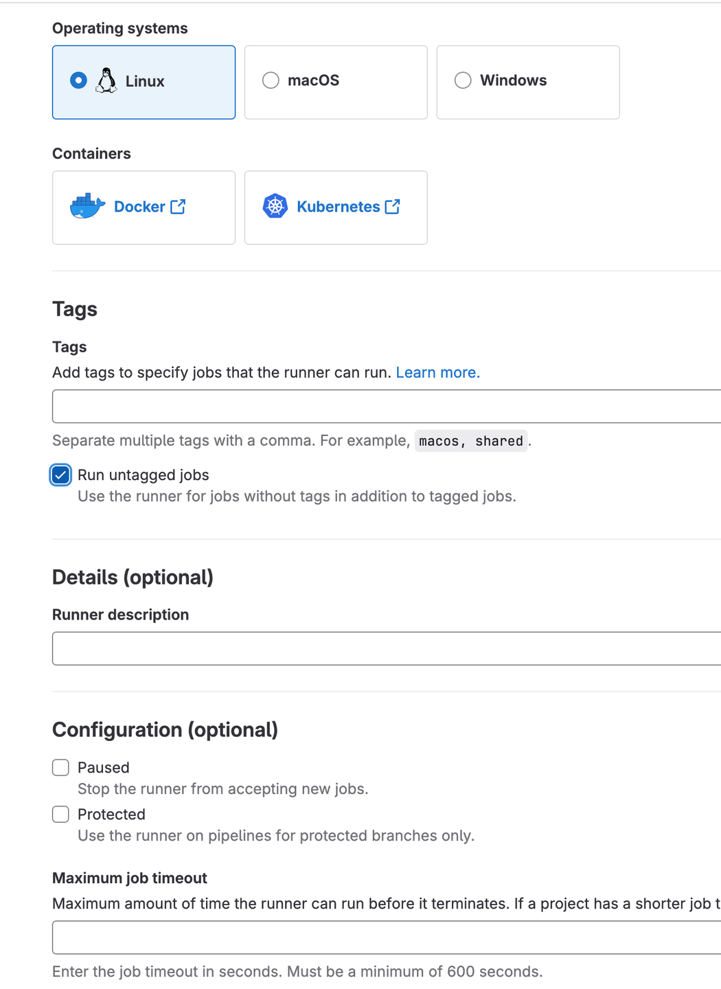
Task: Choose the Windows radio option
Action: tap(463, 80)
